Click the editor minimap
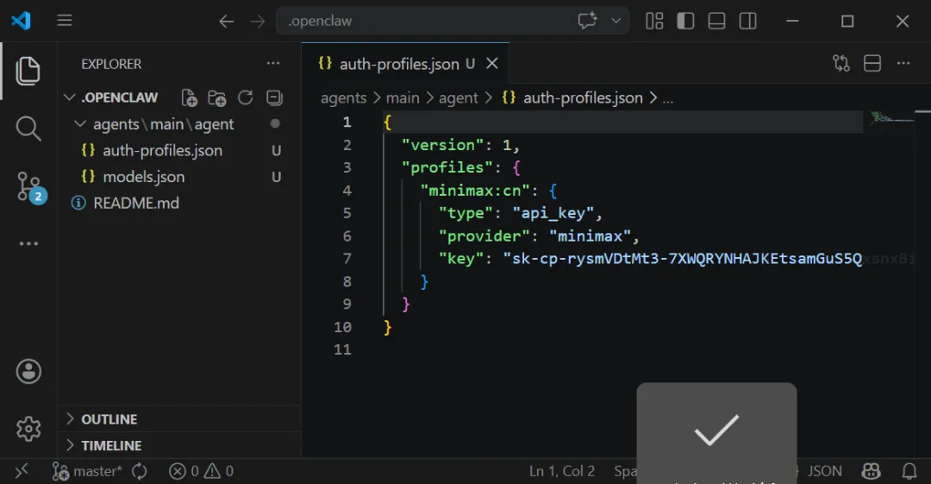Screen dimensions: 931x484 pos(892,118)
